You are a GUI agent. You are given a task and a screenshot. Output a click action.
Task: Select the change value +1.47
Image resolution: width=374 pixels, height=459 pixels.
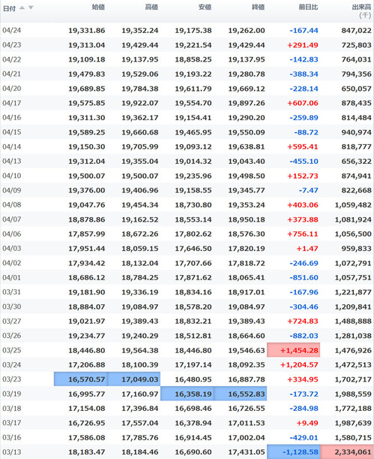coord(307,249)
